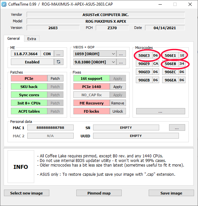Click the SKU hack status label

[x=29, y=87]
